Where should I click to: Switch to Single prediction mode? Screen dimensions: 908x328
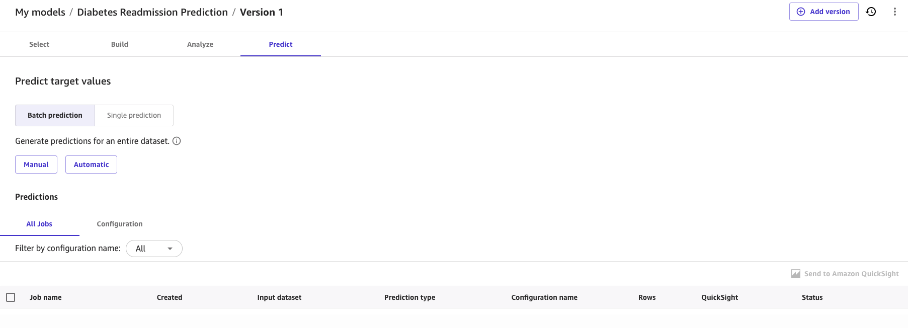[134, 115]
